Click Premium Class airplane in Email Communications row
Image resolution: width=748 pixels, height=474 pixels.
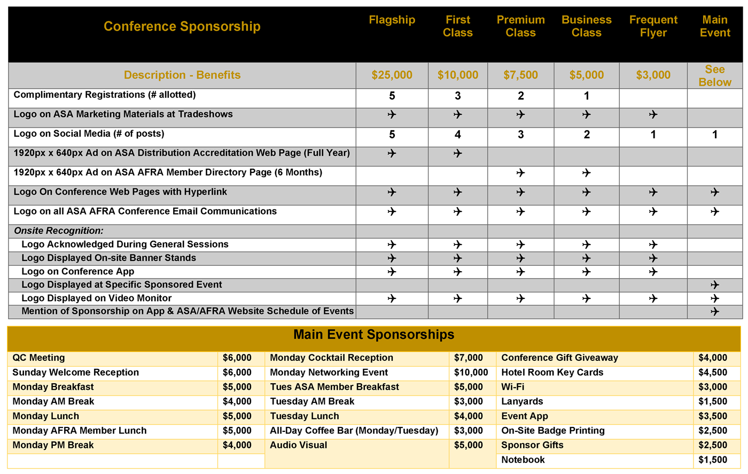tap(520, 212)
